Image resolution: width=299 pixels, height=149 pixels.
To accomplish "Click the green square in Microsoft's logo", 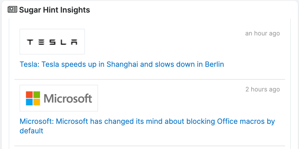I will point(37,94).
